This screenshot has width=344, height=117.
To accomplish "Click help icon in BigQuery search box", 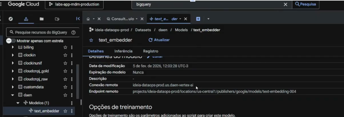I will pos(74,33).
